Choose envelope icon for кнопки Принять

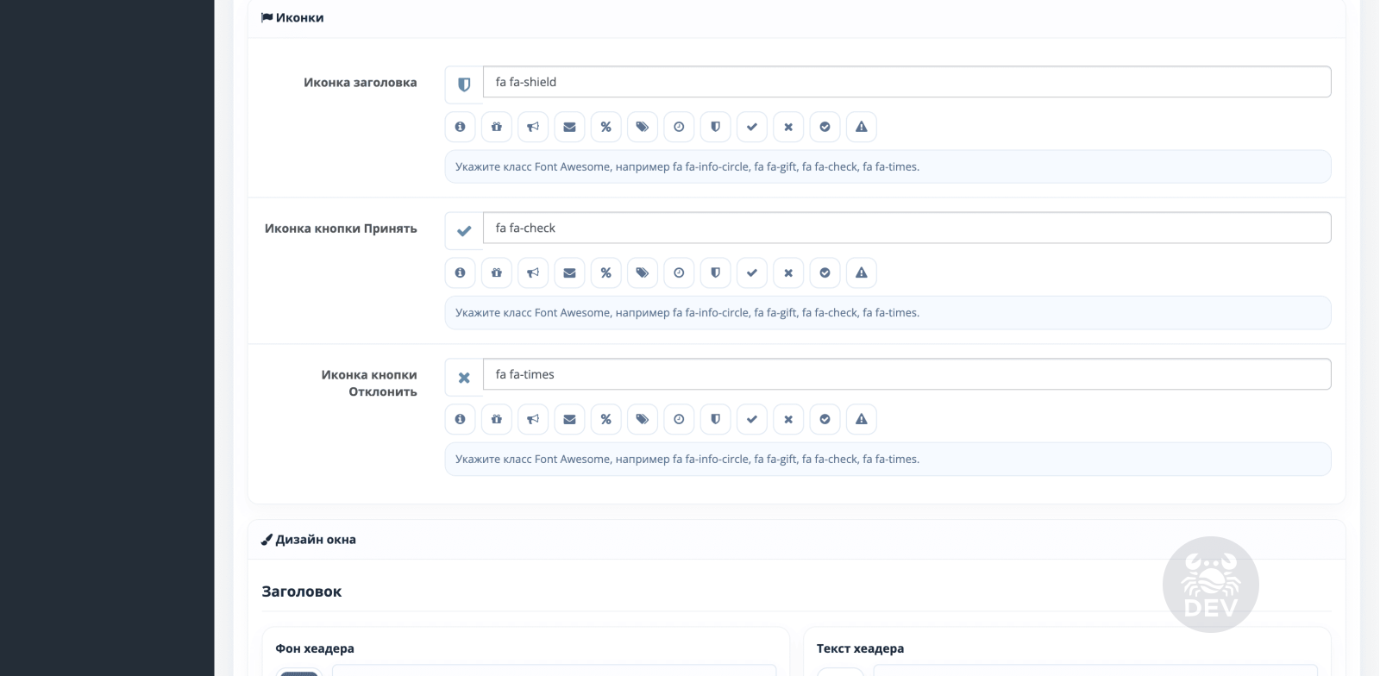(569, 272)
